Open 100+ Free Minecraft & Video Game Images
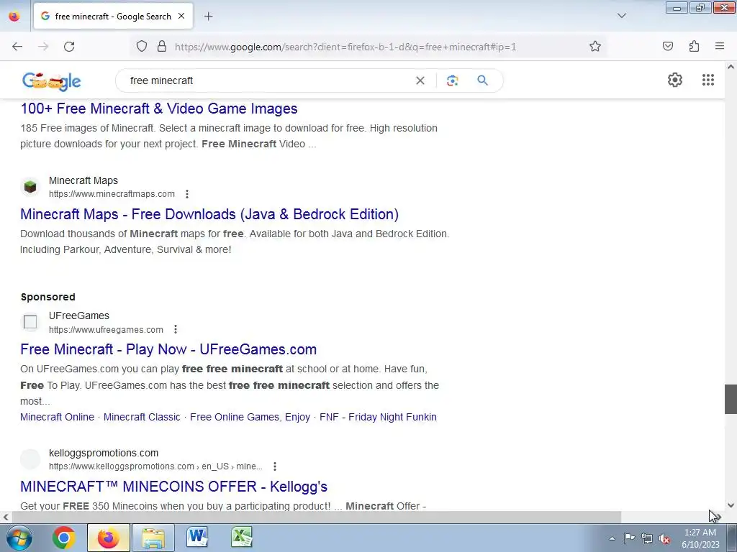The width and height of the screenshot is (737, 552). (x=159, y=109)
